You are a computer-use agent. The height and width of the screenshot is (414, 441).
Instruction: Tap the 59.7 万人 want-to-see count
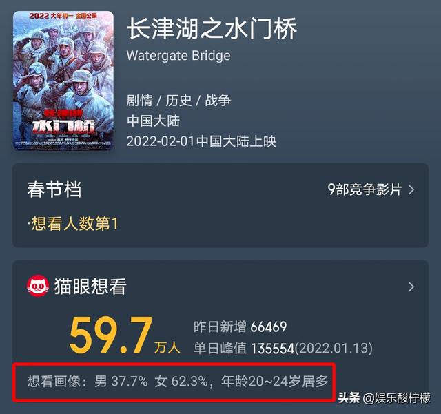tap(124, 335)
